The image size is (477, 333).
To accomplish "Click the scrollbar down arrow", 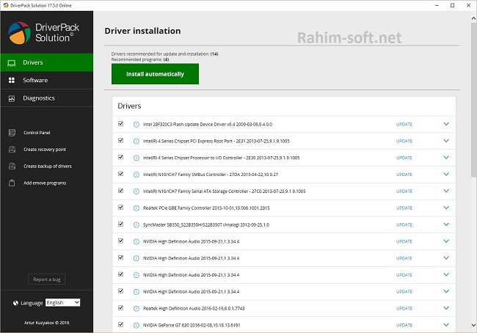I will (473, 325).
